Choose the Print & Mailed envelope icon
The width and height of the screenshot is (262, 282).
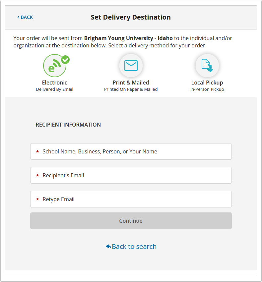pos(131,66)
